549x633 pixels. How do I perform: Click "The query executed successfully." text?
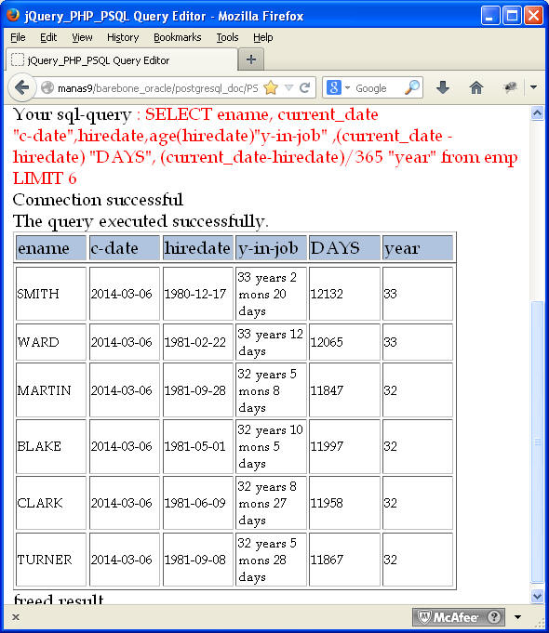141,221
